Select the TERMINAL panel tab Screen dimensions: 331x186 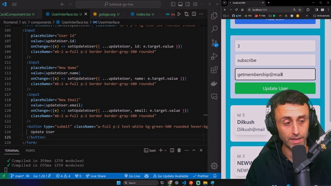12,150
